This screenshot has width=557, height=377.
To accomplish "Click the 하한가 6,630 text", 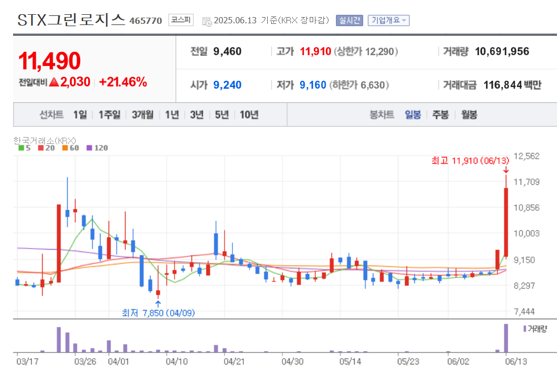I will click(359, 85).
